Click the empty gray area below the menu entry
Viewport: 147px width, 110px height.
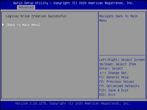(x=50, y=62)
